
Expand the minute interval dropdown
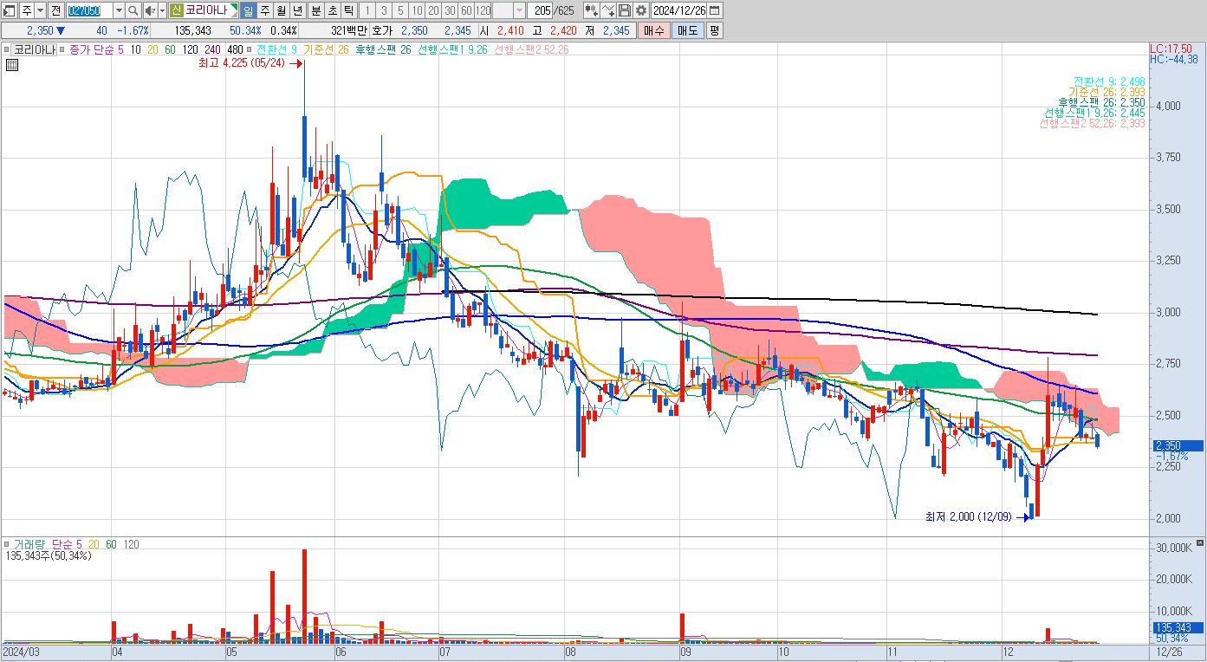click(x=519, y=10)
